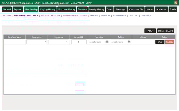Go to the Purchase History tab
Screen dimensions: 179x111
tap(67, 9)
